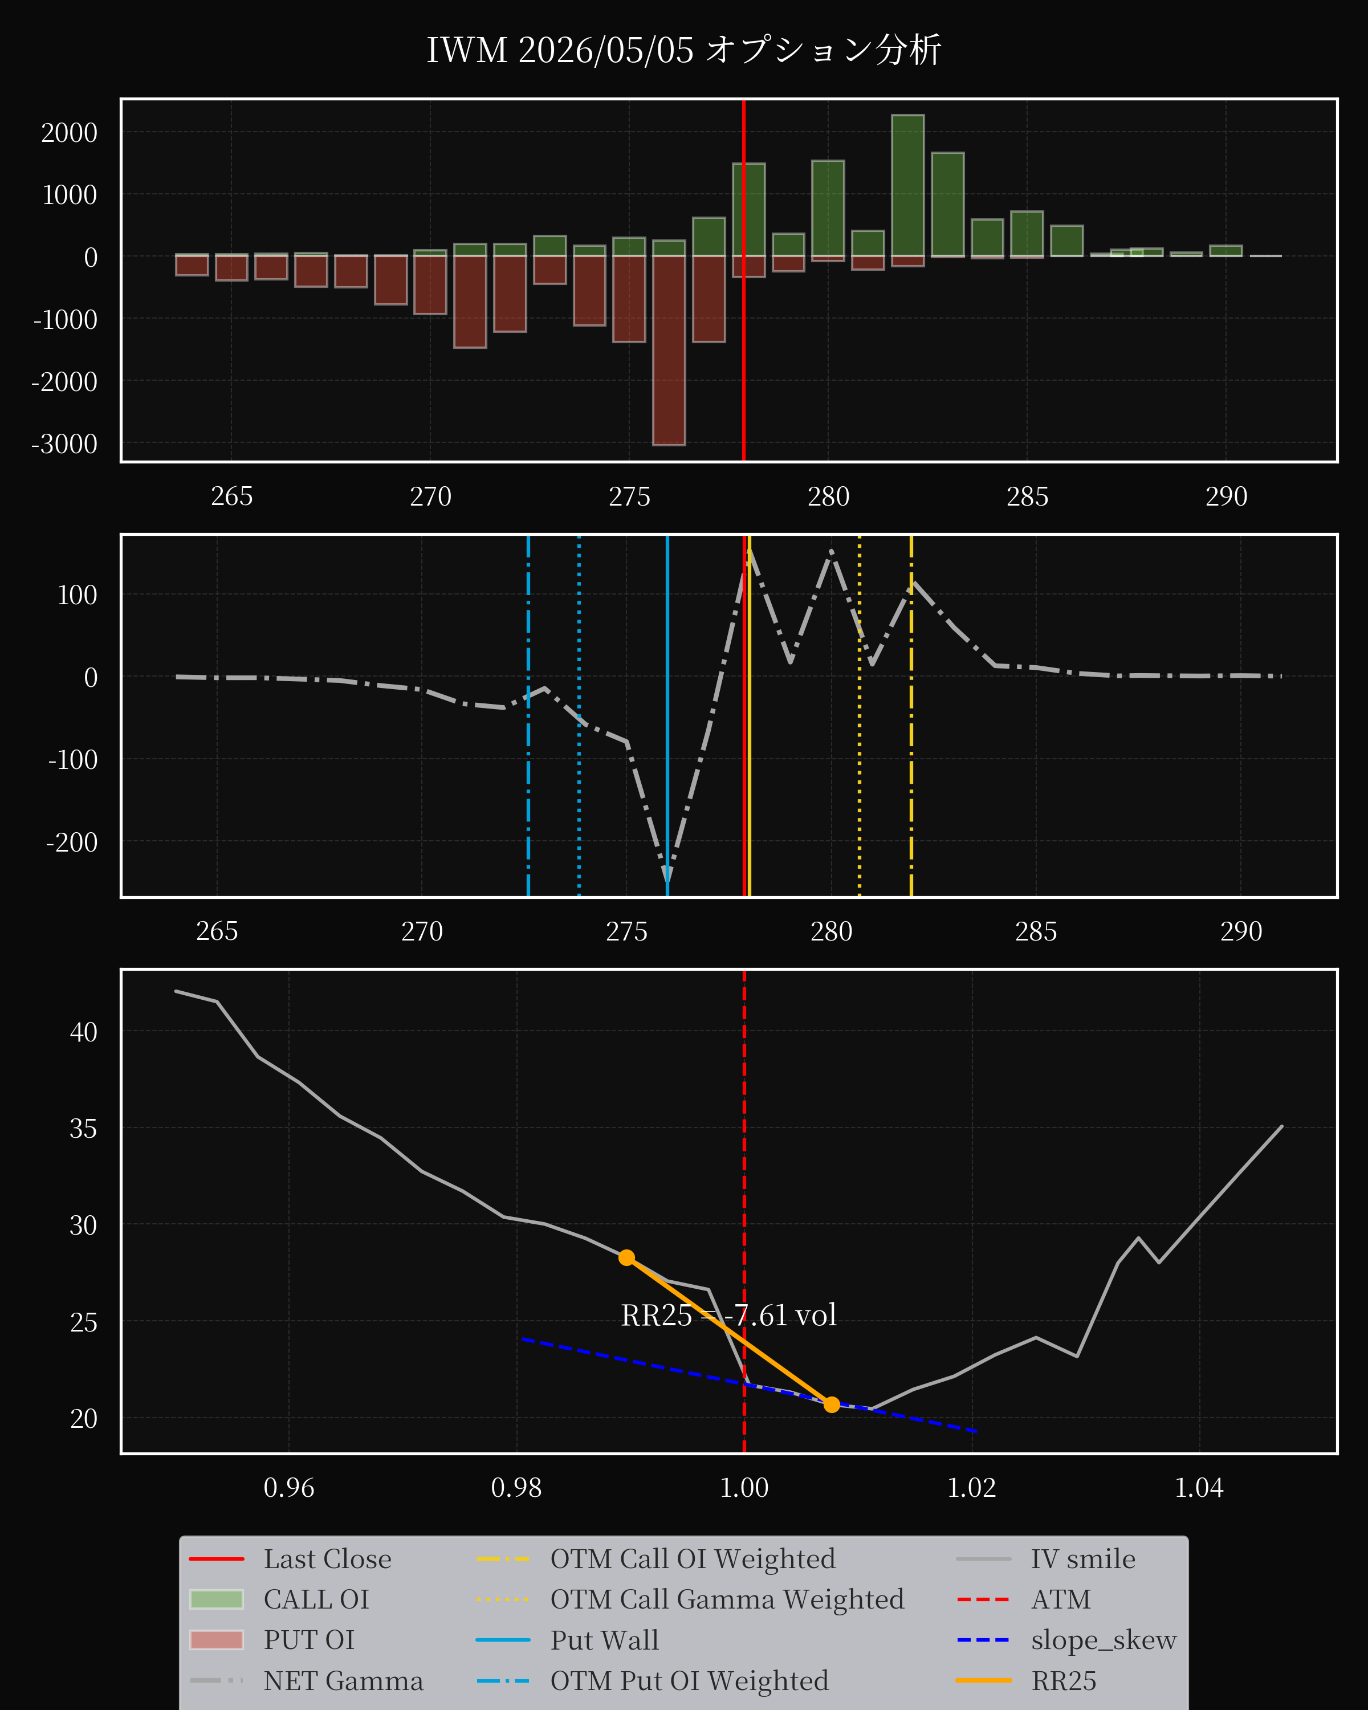Click the -3000 y-axis label on top chart
1368x1710 pixels.
[64, 443]
